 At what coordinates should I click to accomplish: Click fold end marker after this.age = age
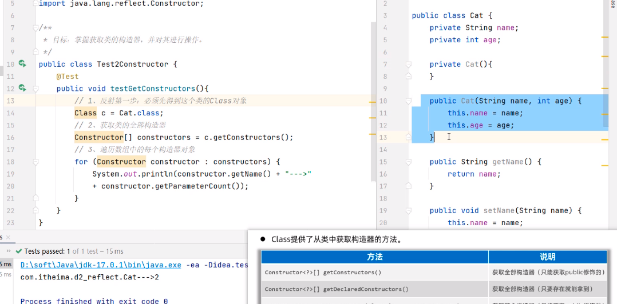409,137
